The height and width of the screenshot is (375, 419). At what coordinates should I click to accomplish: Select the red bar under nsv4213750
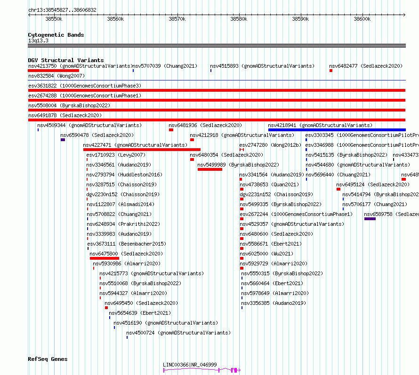[x=54, y=71]
